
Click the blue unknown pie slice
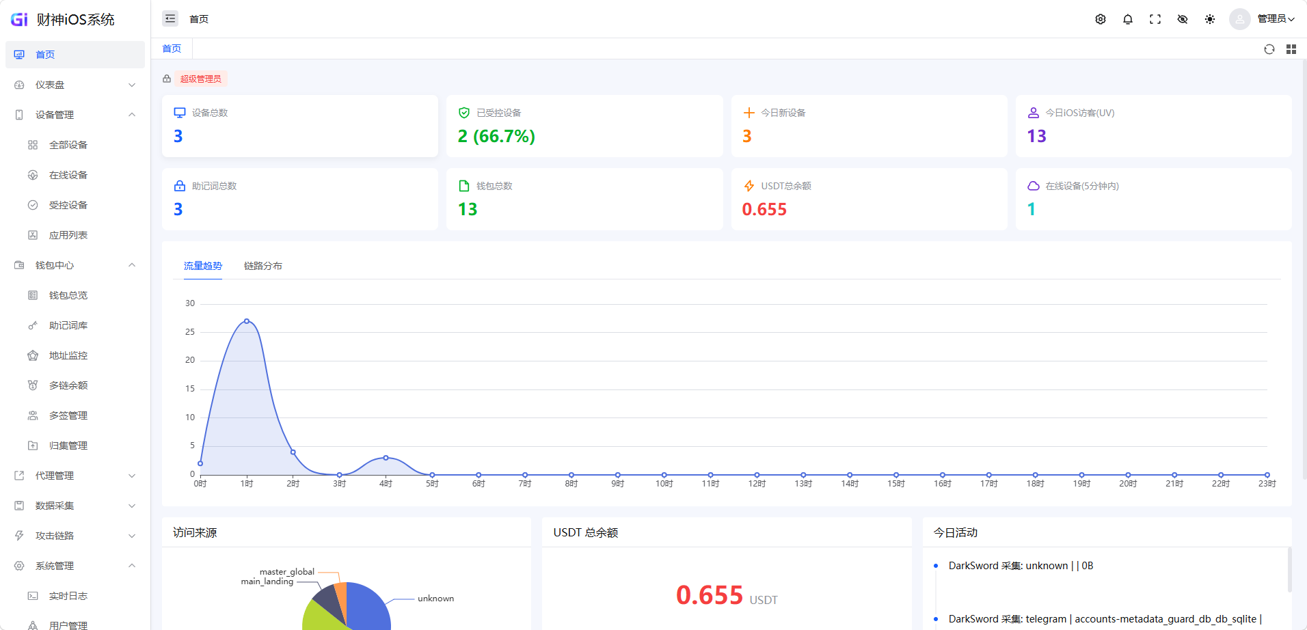[x=369, y=608]
